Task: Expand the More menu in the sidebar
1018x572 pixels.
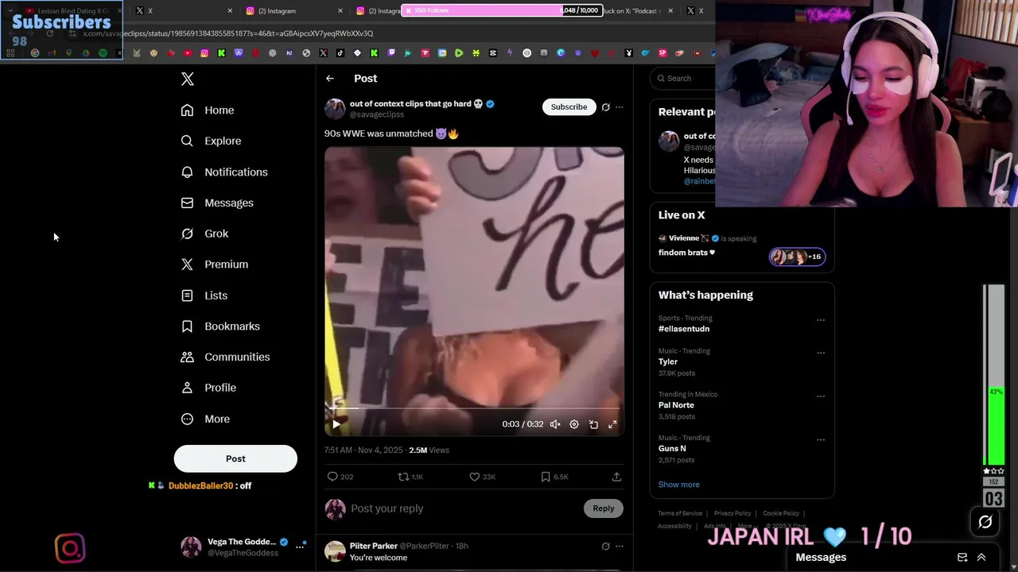Action: [205, 419]
